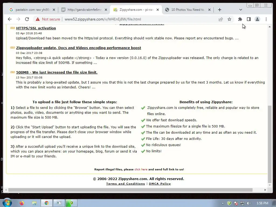Share this page via share icon
The width and height of the screenshot is (276, 207).
(x=221, y=19)
